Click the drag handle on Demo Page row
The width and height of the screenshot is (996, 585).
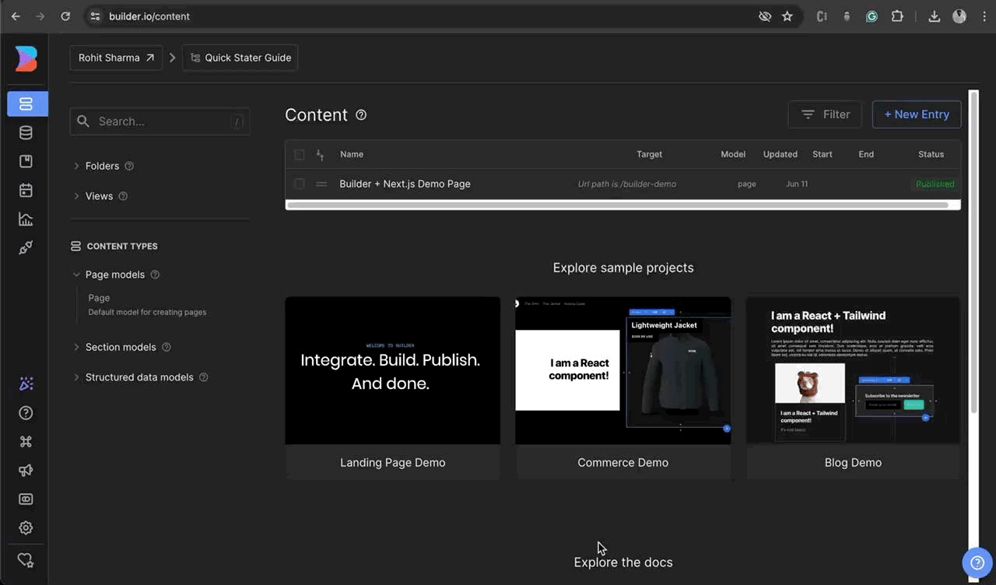pos(321,184)
